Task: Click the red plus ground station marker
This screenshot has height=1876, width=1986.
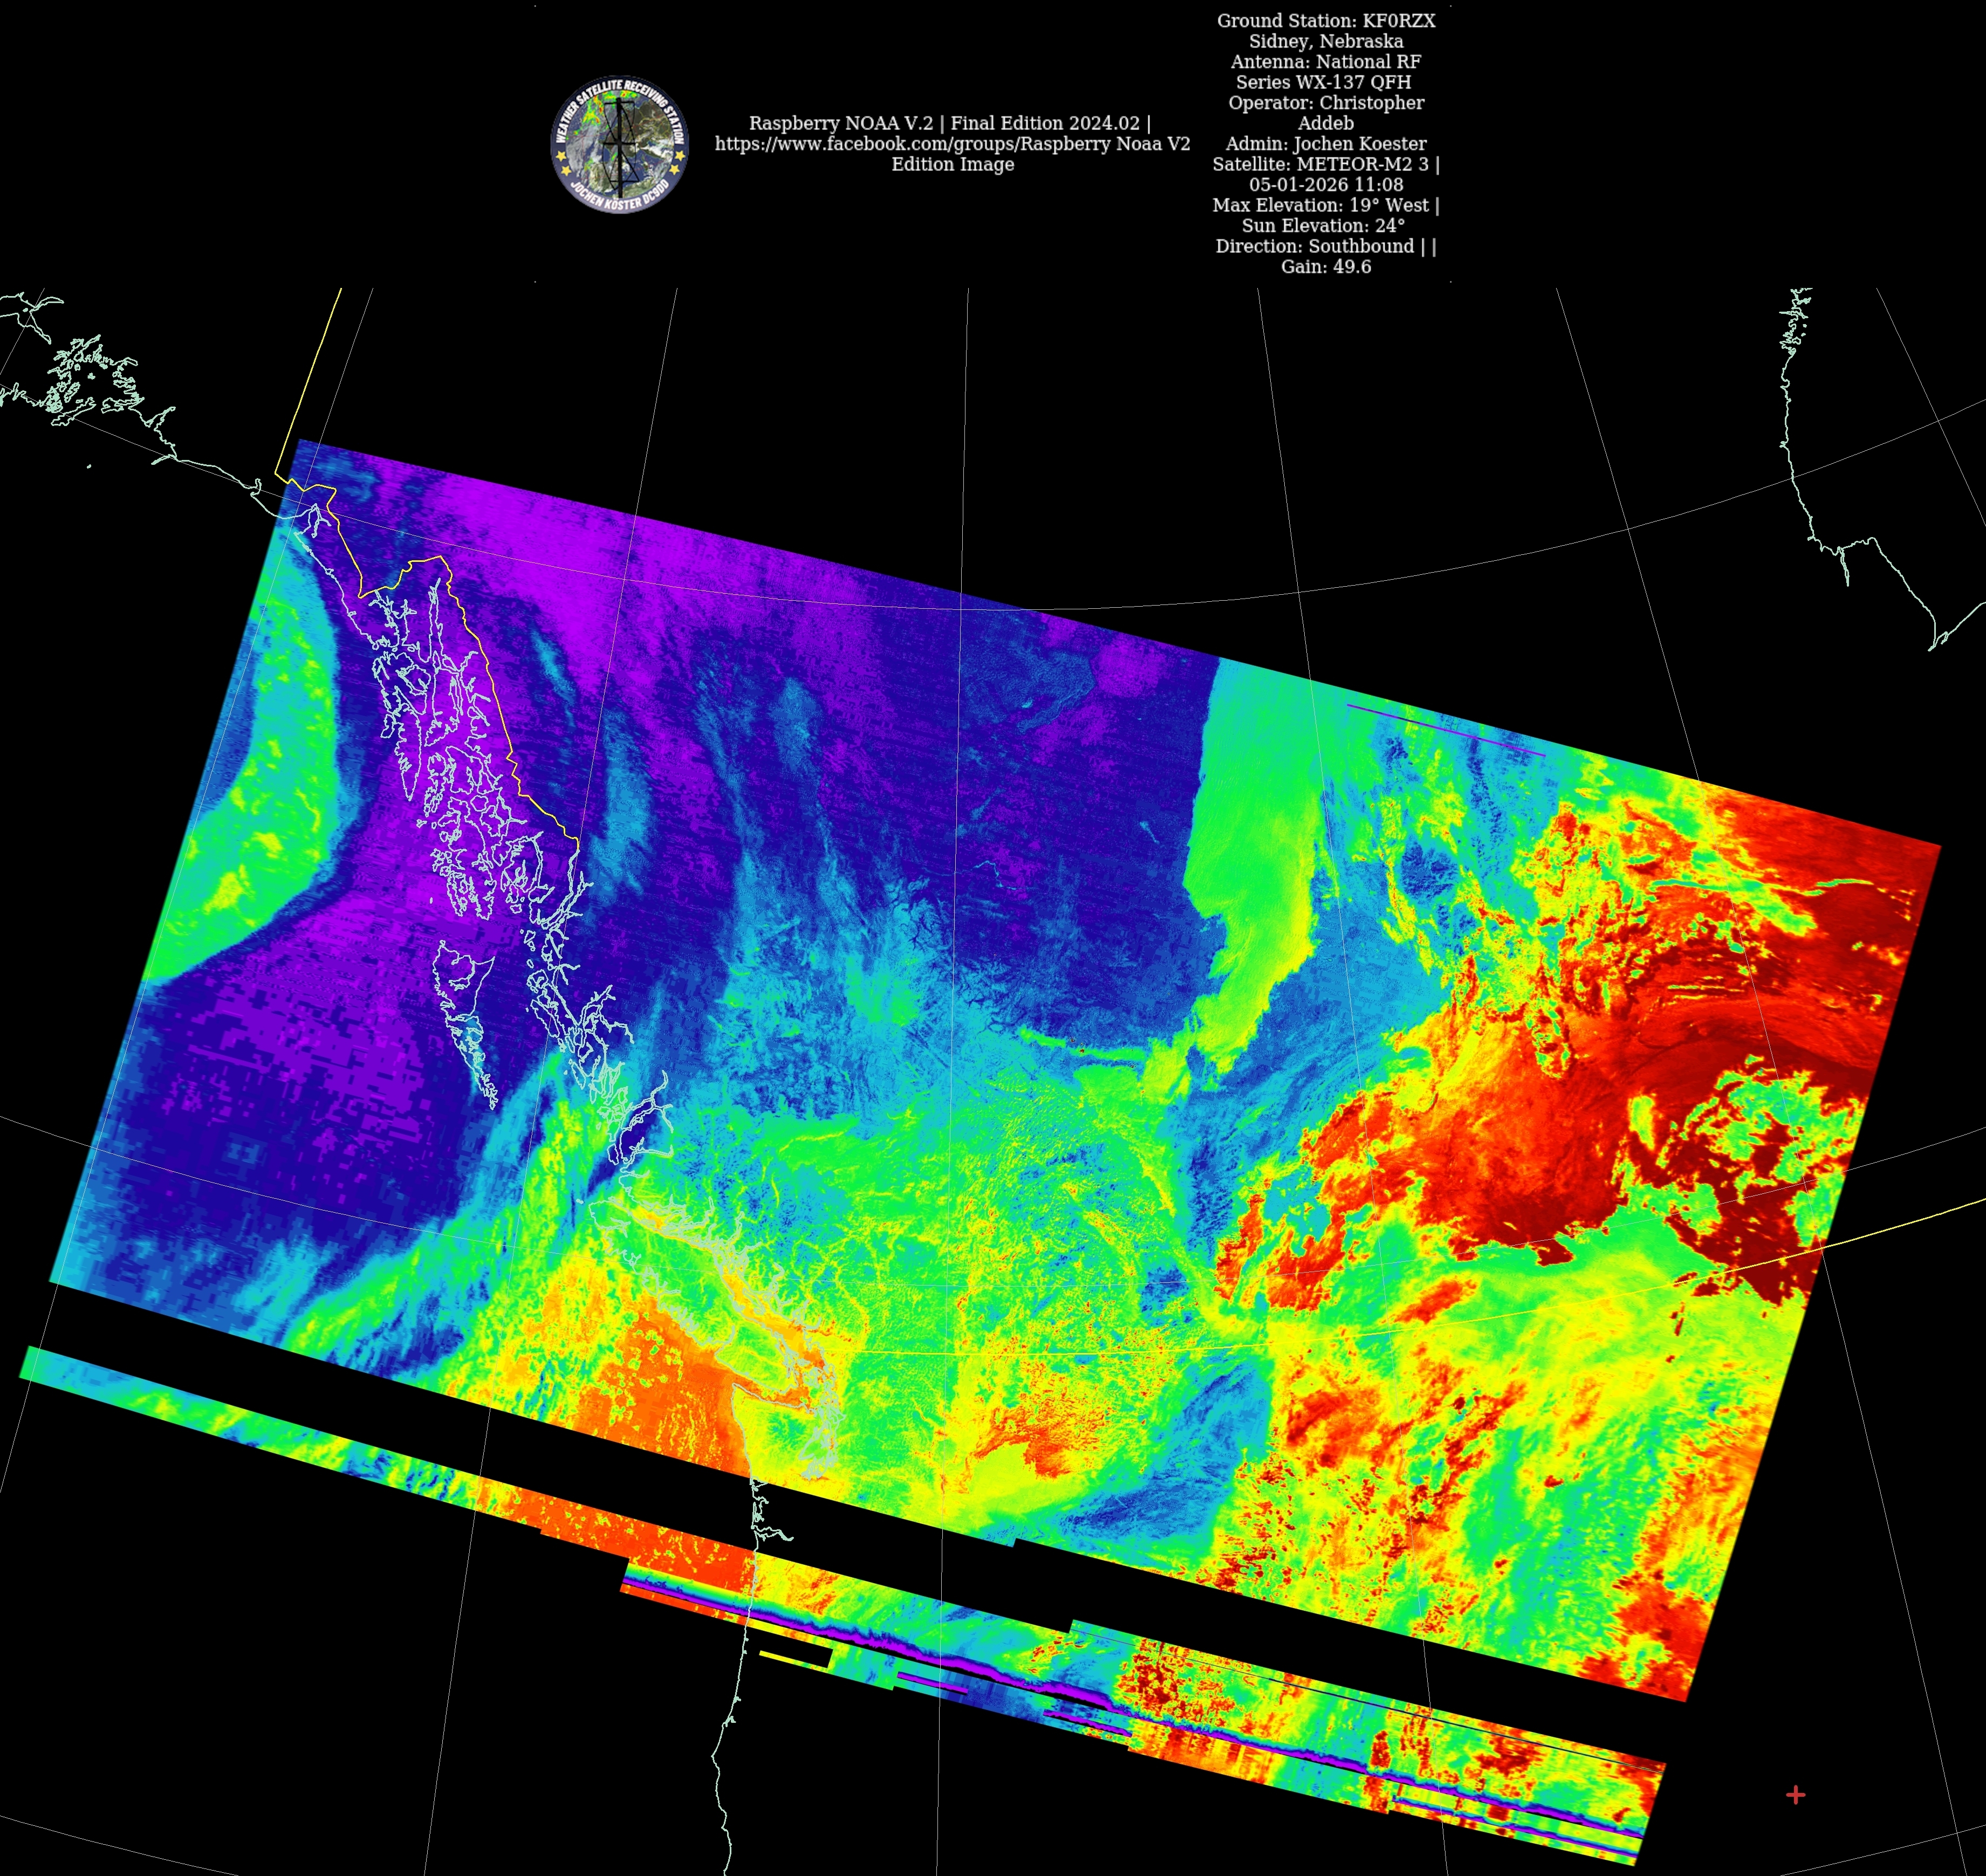Action: click(1795, 1795)
